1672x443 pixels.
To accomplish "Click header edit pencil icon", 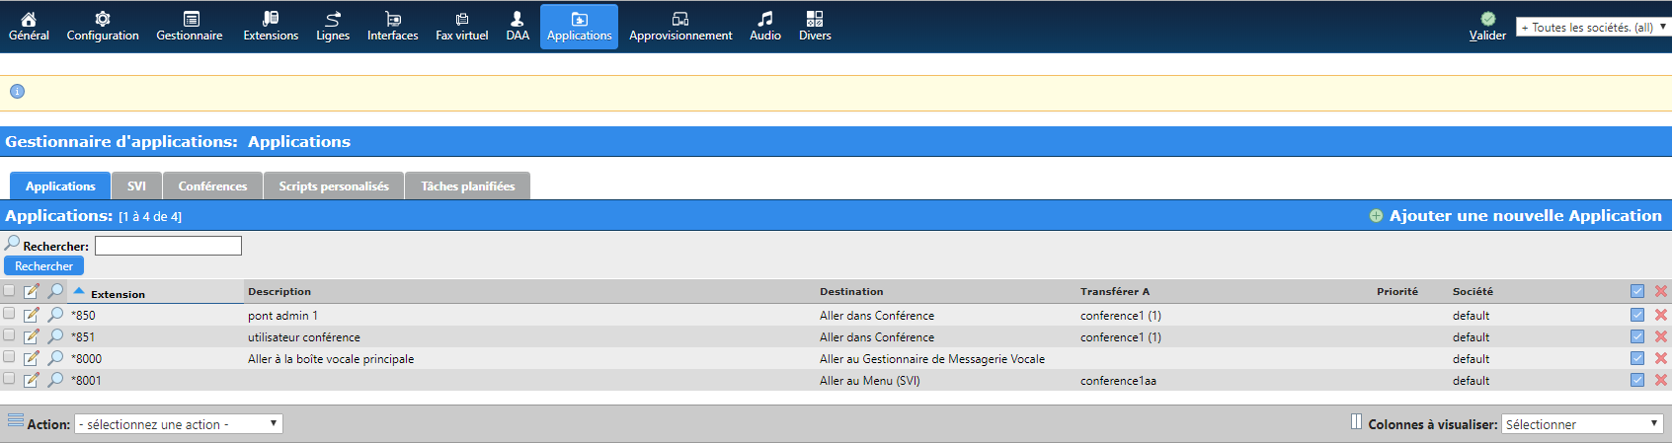I will (32, 291).
